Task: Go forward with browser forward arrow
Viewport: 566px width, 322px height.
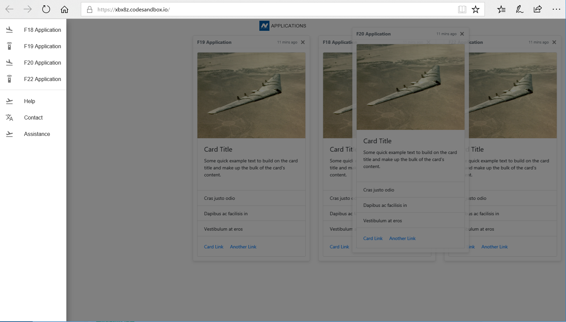Action: pos(28,9)
